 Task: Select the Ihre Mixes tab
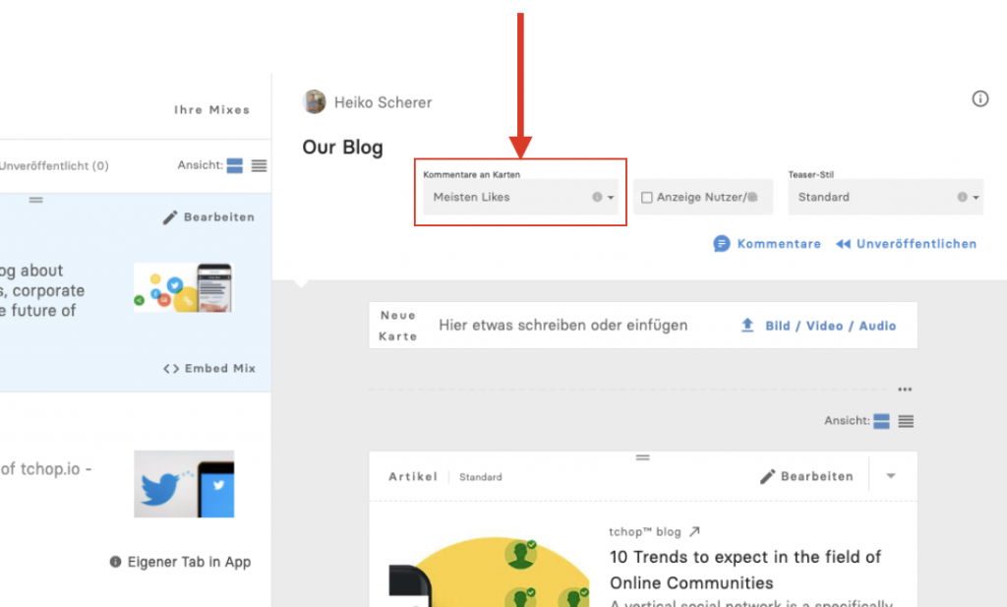pyautogui.click(x=212, y=110)
